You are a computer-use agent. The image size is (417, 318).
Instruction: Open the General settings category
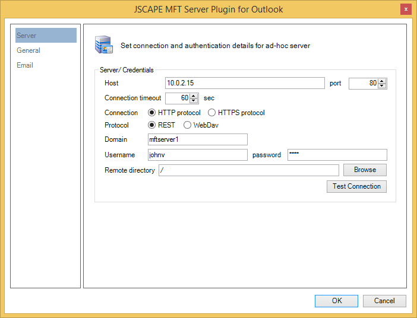tap(29, 50)
